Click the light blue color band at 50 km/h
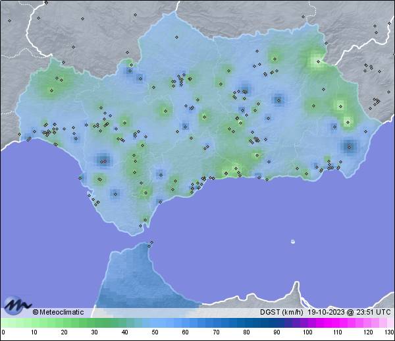 pyautogui.click(x=155, y=323)
